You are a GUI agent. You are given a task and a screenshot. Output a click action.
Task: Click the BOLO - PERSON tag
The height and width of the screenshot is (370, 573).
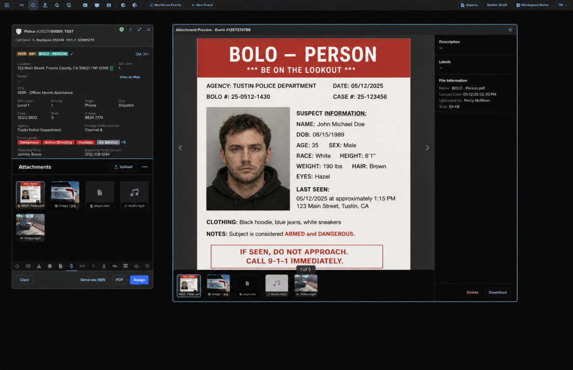pyautogui.click(x=53, y=54)
